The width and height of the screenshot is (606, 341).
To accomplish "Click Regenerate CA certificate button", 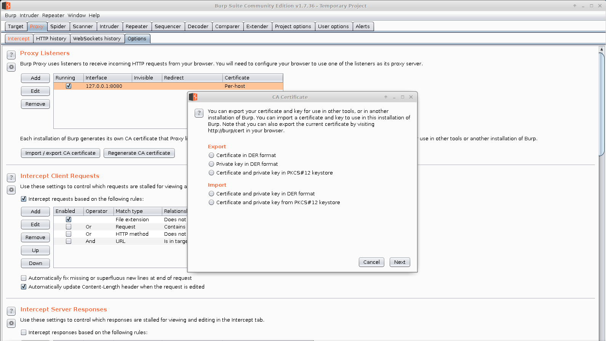I will (139, 153).
